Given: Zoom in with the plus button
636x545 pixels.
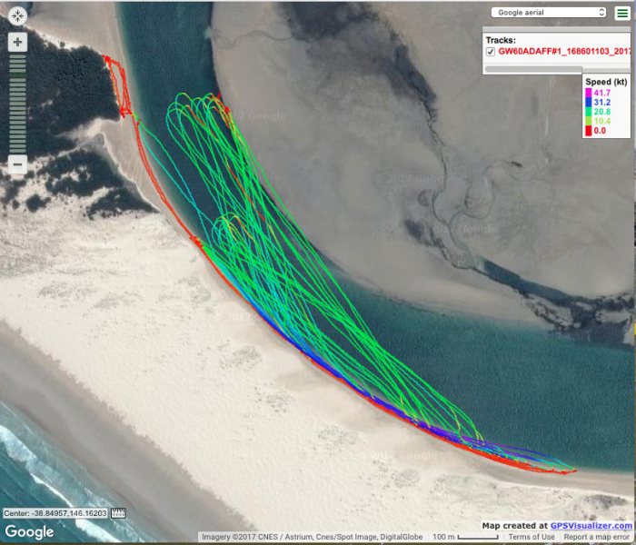Looking at the screenshot, I should (17, 43).
